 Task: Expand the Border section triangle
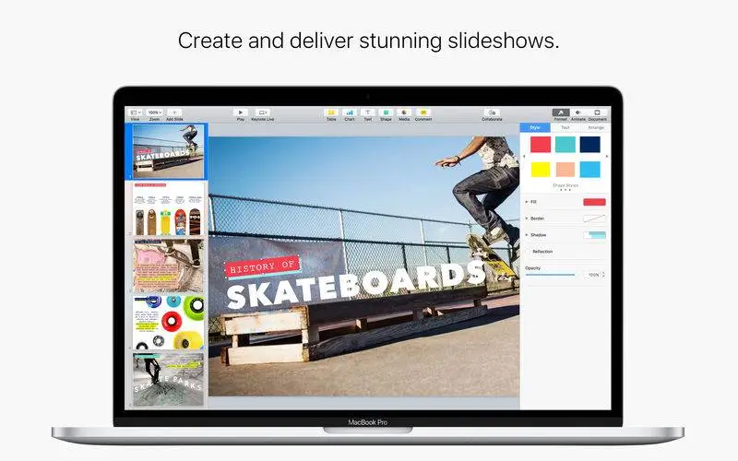click(527, 219)
